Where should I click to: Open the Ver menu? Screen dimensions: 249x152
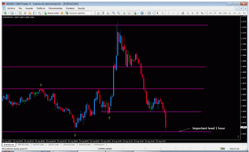[x=20, y=8]
